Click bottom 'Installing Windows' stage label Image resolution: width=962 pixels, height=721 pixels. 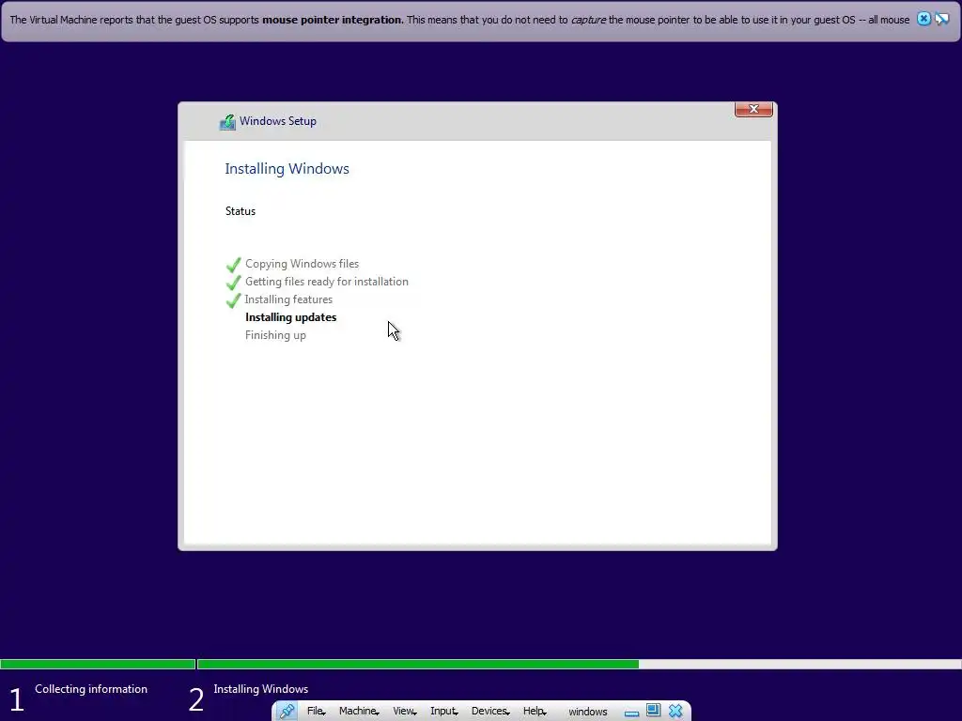pos(261,689)
